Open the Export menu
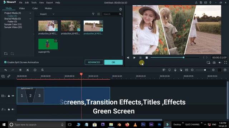The width and height of the screenshot is (229, 128). 49,2
